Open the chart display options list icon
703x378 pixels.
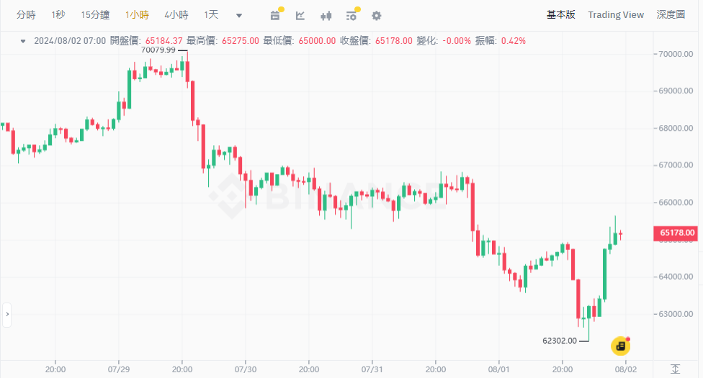coord(351,15)
